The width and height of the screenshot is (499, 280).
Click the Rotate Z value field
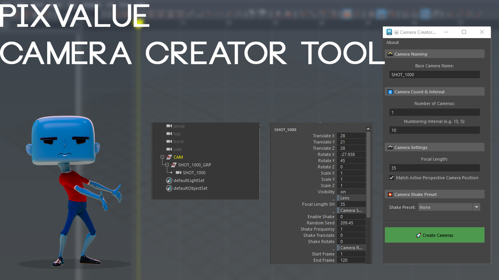351,167
